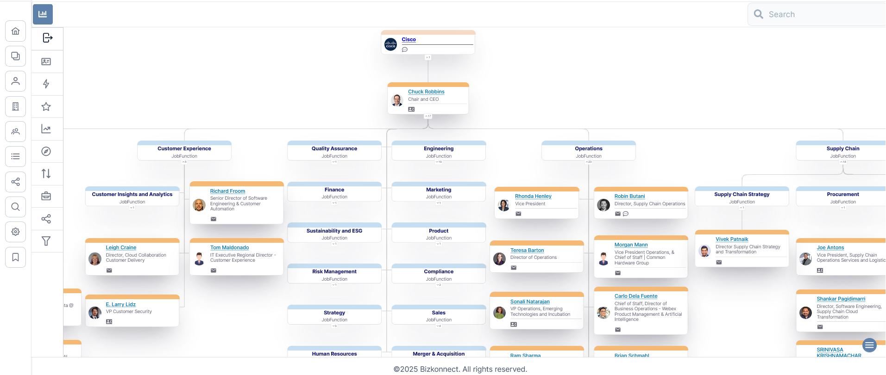Open the Cisco company link
Viewport: 886px width, 375px height.
pos(409,40)
